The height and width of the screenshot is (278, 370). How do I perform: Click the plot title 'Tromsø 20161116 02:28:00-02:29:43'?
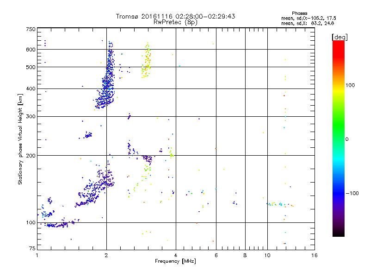tap(175, 16)
